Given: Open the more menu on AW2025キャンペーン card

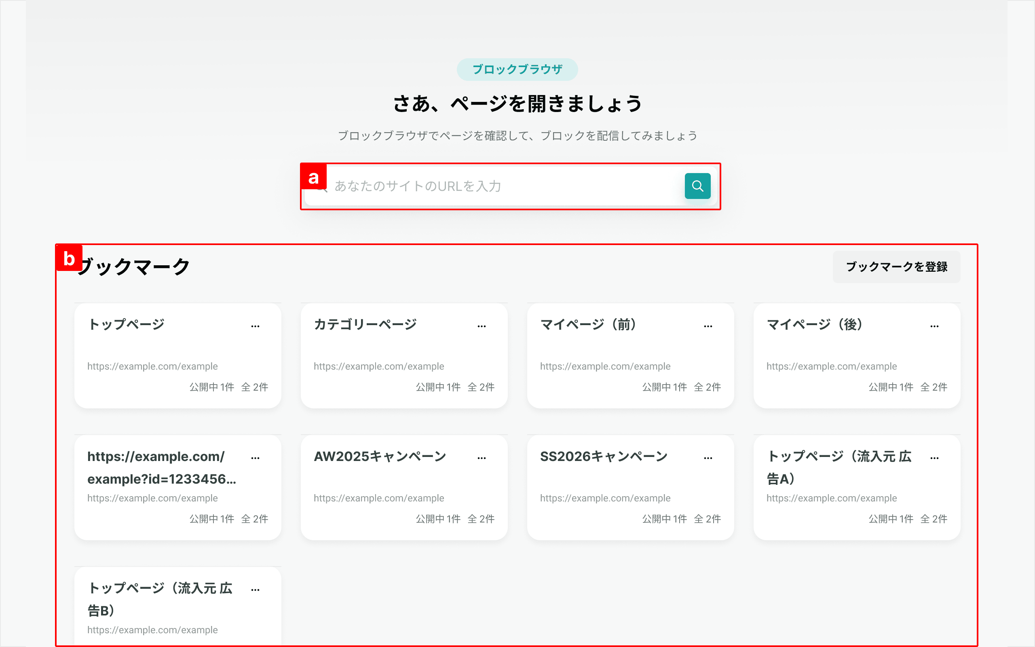Looking at the screenshot, I should [482, 458].
